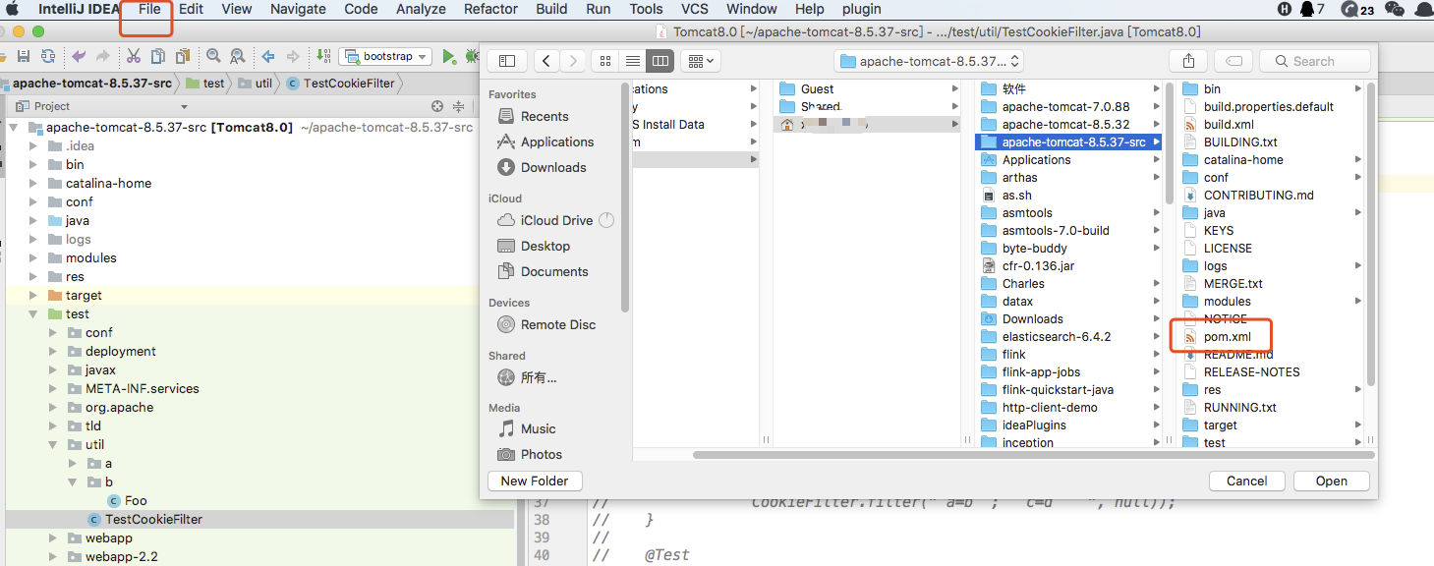The width and height of the screenshot is (1434, 566).
Task: Click the WeChat icon in the menu bar
Action: tap(1395, 9)
